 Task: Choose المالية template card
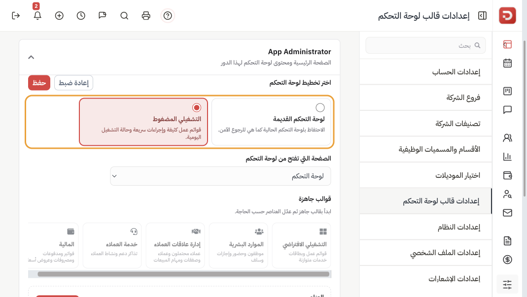(x=53, y=245)
